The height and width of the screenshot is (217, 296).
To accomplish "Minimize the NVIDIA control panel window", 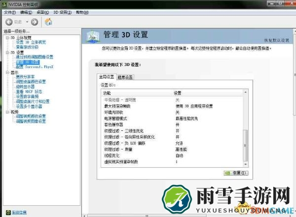I will tap(272, 3).
